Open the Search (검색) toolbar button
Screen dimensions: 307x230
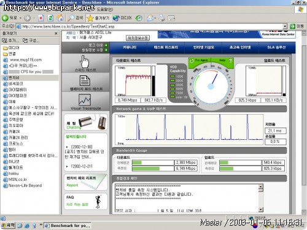76,18
